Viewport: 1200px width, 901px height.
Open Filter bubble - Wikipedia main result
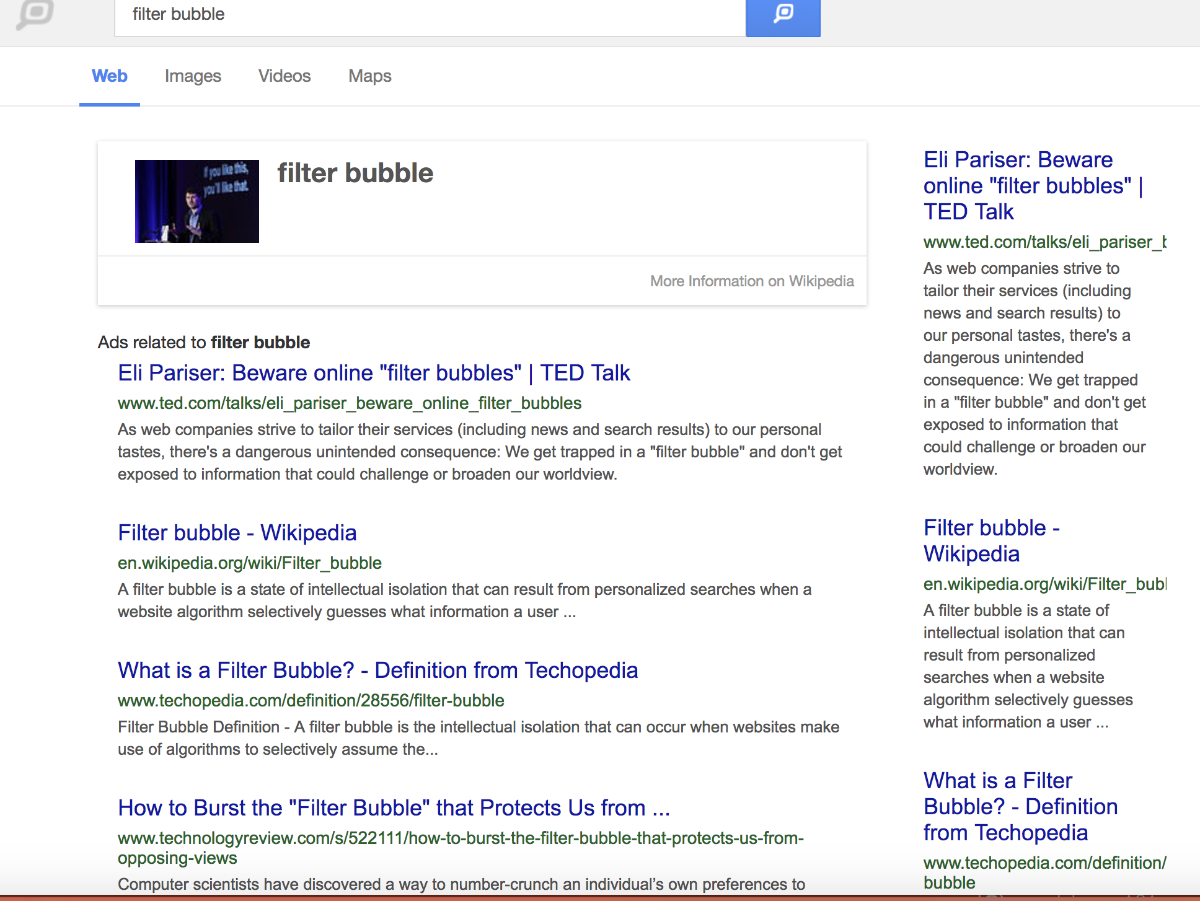click(237, 533)
